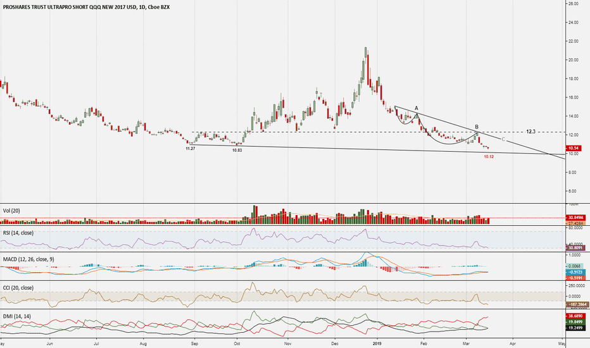Click the 16.00 price axis label
The image size is (590, 348).
coord(574,97)
